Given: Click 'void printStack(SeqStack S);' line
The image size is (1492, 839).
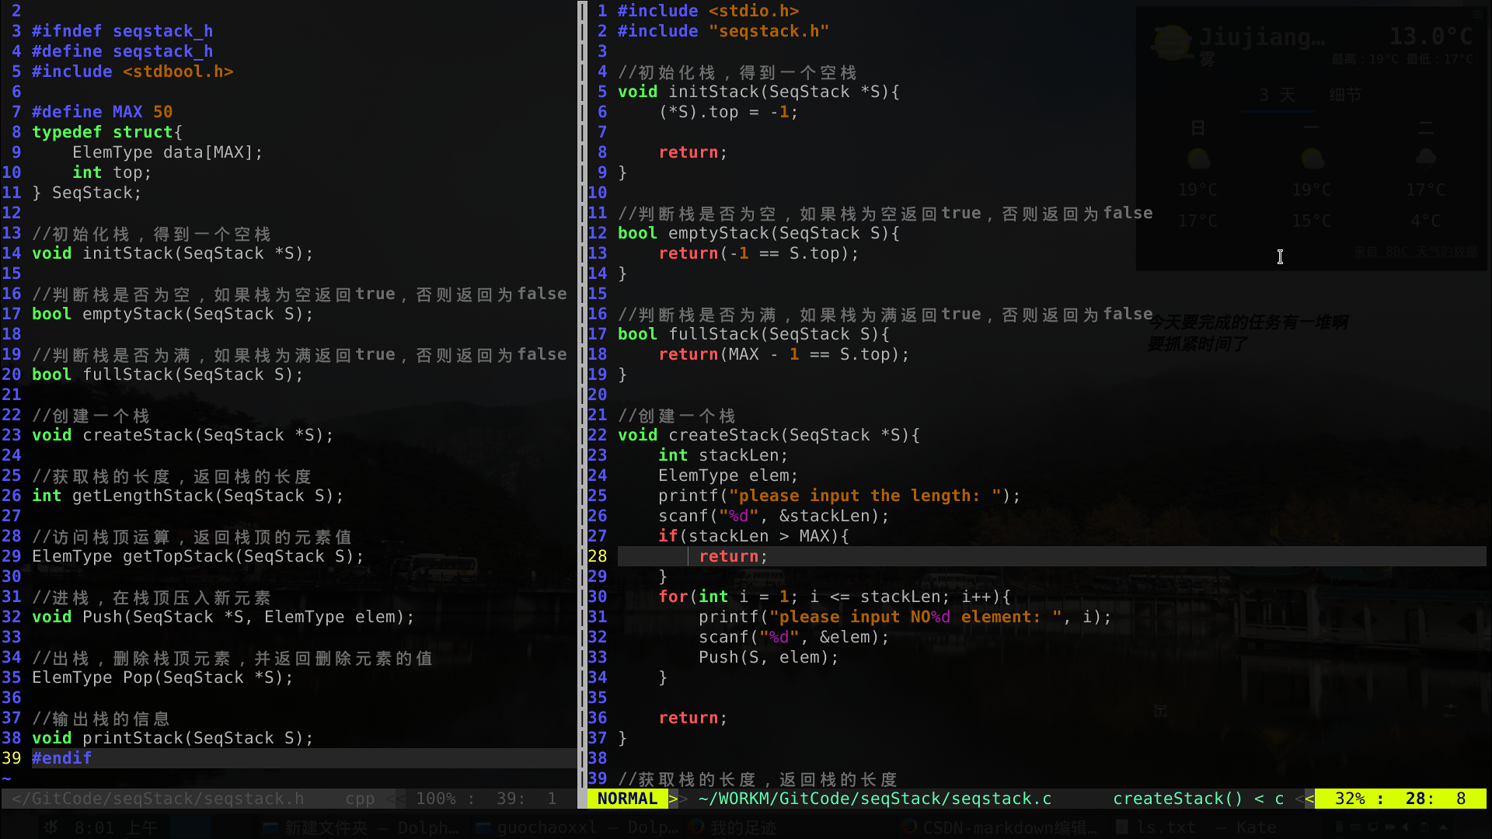Looking at the screenshot, I should point(173,738).
